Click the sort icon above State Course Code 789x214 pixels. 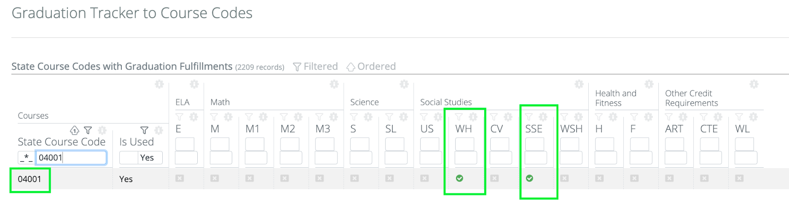click(74, 130)
